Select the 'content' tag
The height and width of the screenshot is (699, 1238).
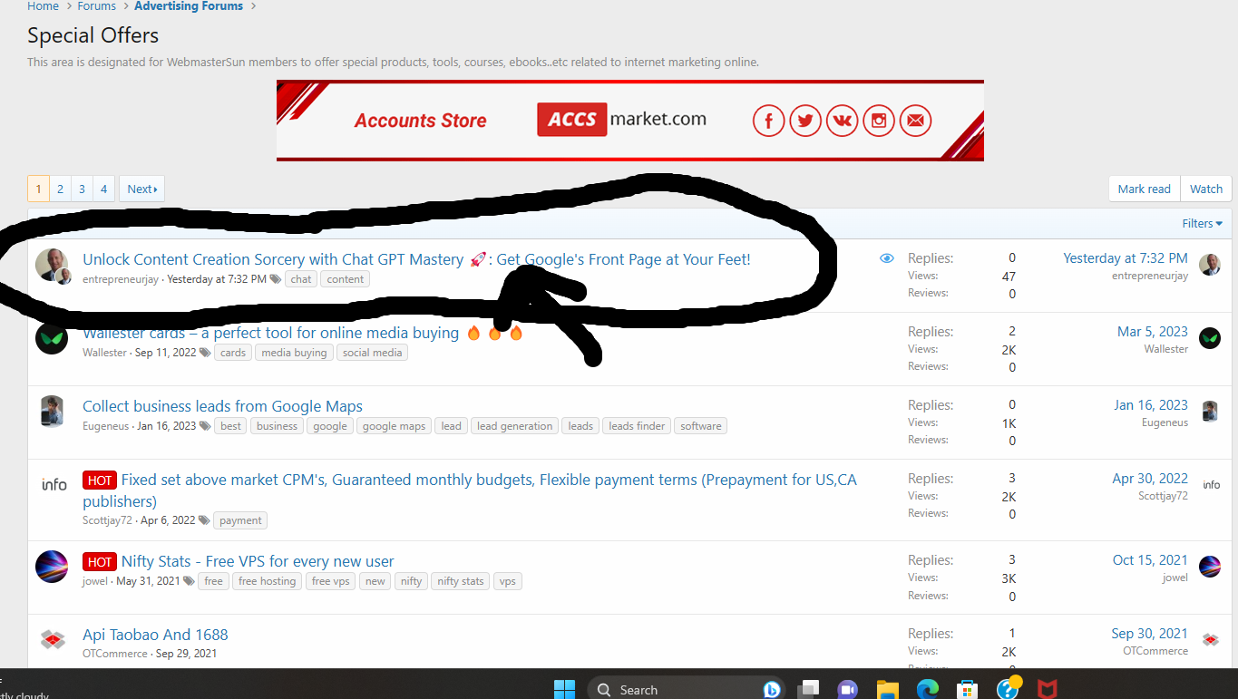(345, 279)
